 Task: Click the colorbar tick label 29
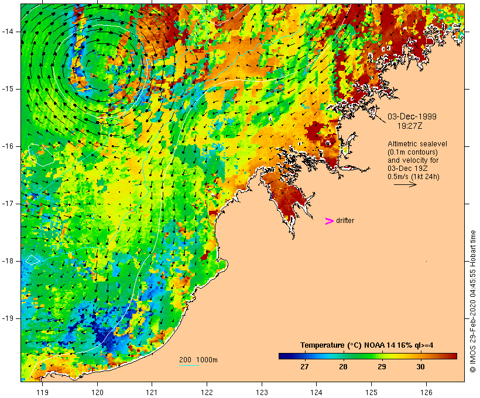382,366
